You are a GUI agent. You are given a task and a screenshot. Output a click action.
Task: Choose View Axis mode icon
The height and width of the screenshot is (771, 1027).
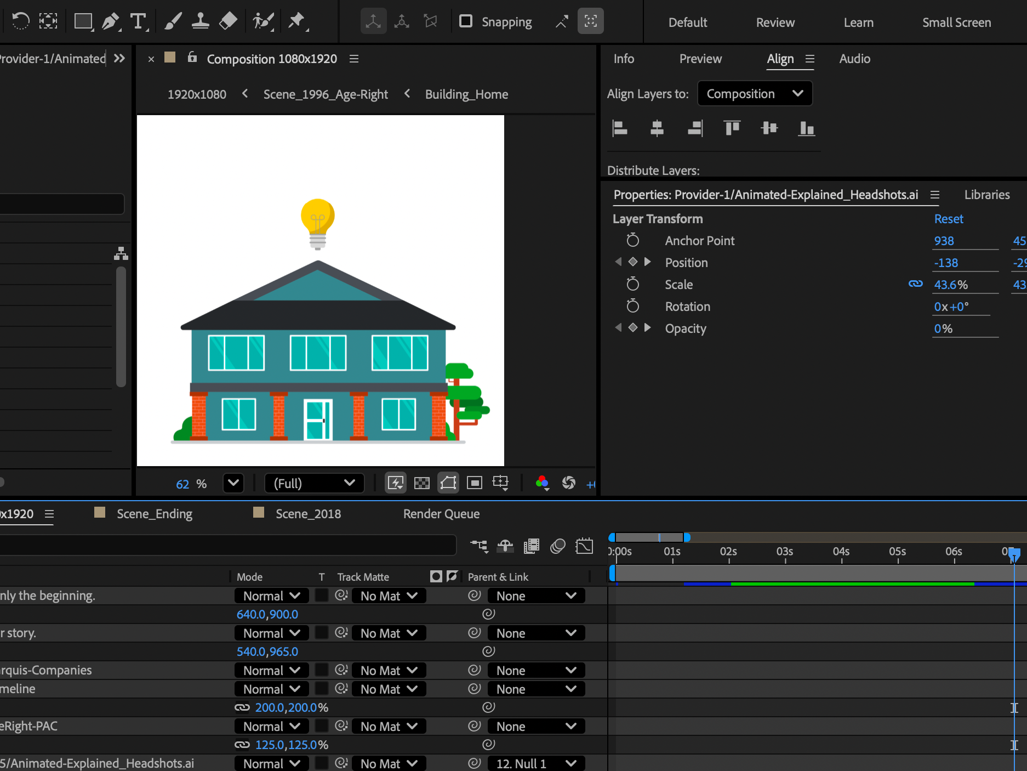coord(431,21)
